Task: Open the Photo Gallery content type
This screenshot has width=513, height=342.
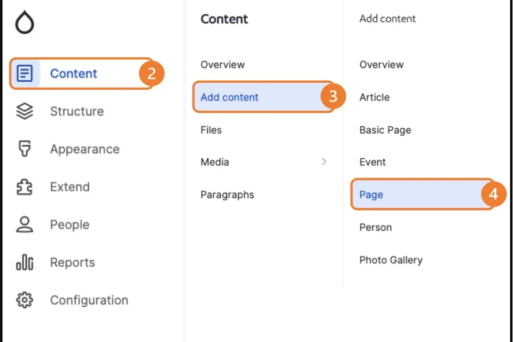Action: point(391,260)
